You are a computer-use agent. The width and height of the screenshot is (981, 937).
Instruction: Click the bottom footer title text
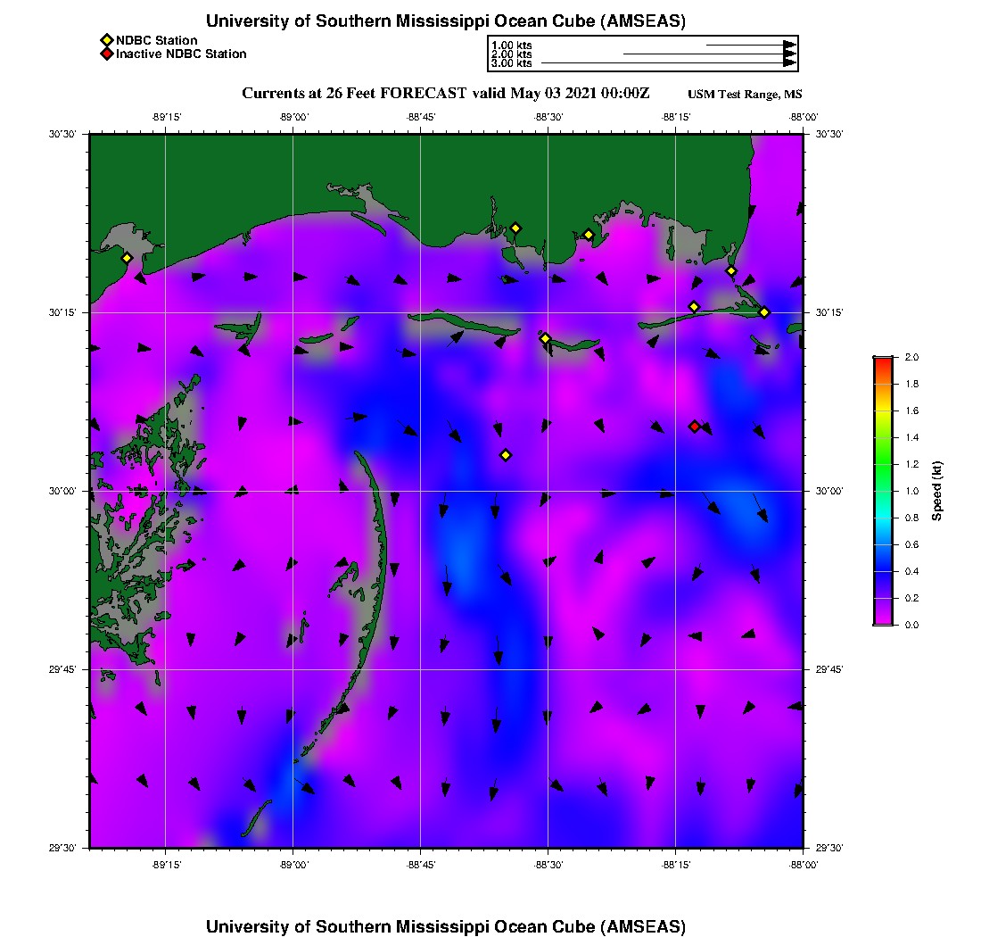(x=446, y=926)
